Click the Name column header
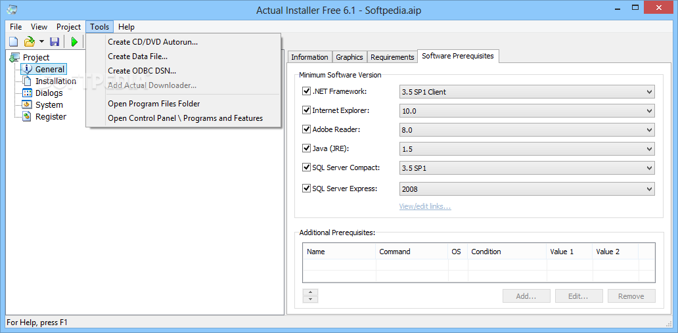Screen dimensions: 678x333 point(340,252)
